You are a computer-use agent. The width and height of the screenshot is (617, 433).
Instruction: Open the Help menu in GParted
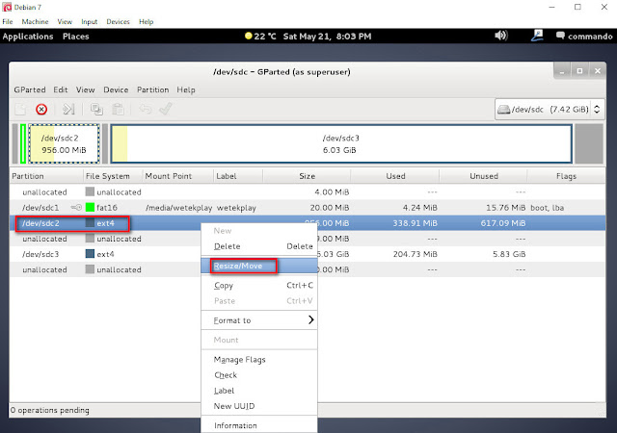coord(186,89)
